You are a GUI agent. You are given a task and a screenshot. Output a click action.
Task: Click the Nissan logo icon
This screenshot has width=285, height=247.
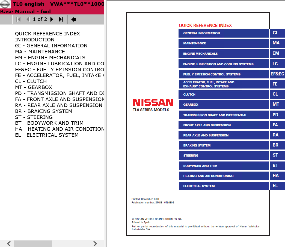(x=5, y=4)
